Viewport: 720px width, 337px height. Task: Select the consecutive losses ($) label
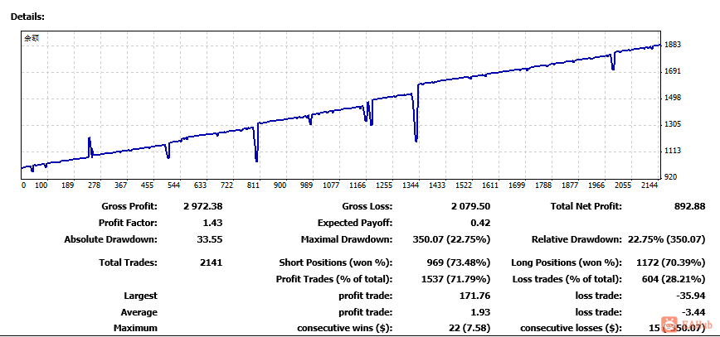click(572, 328)
